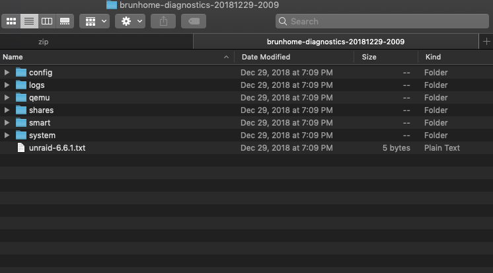
Task: Expand the logs folder triangle
Action: (x=7, y=85)
